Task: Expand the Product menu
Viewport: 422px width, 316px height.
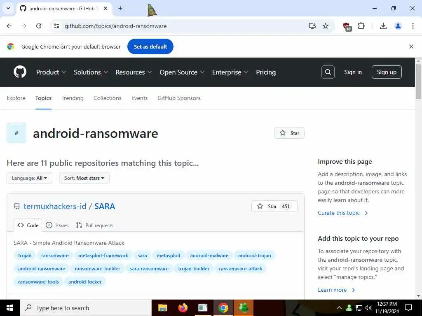Action: pos(51,72)
